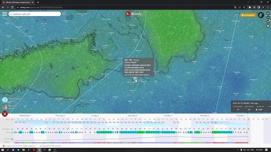Viewport: 271px width, 152px height.
Task: Select the Tuesday 7 day header
Action: [x=241, y=115]
